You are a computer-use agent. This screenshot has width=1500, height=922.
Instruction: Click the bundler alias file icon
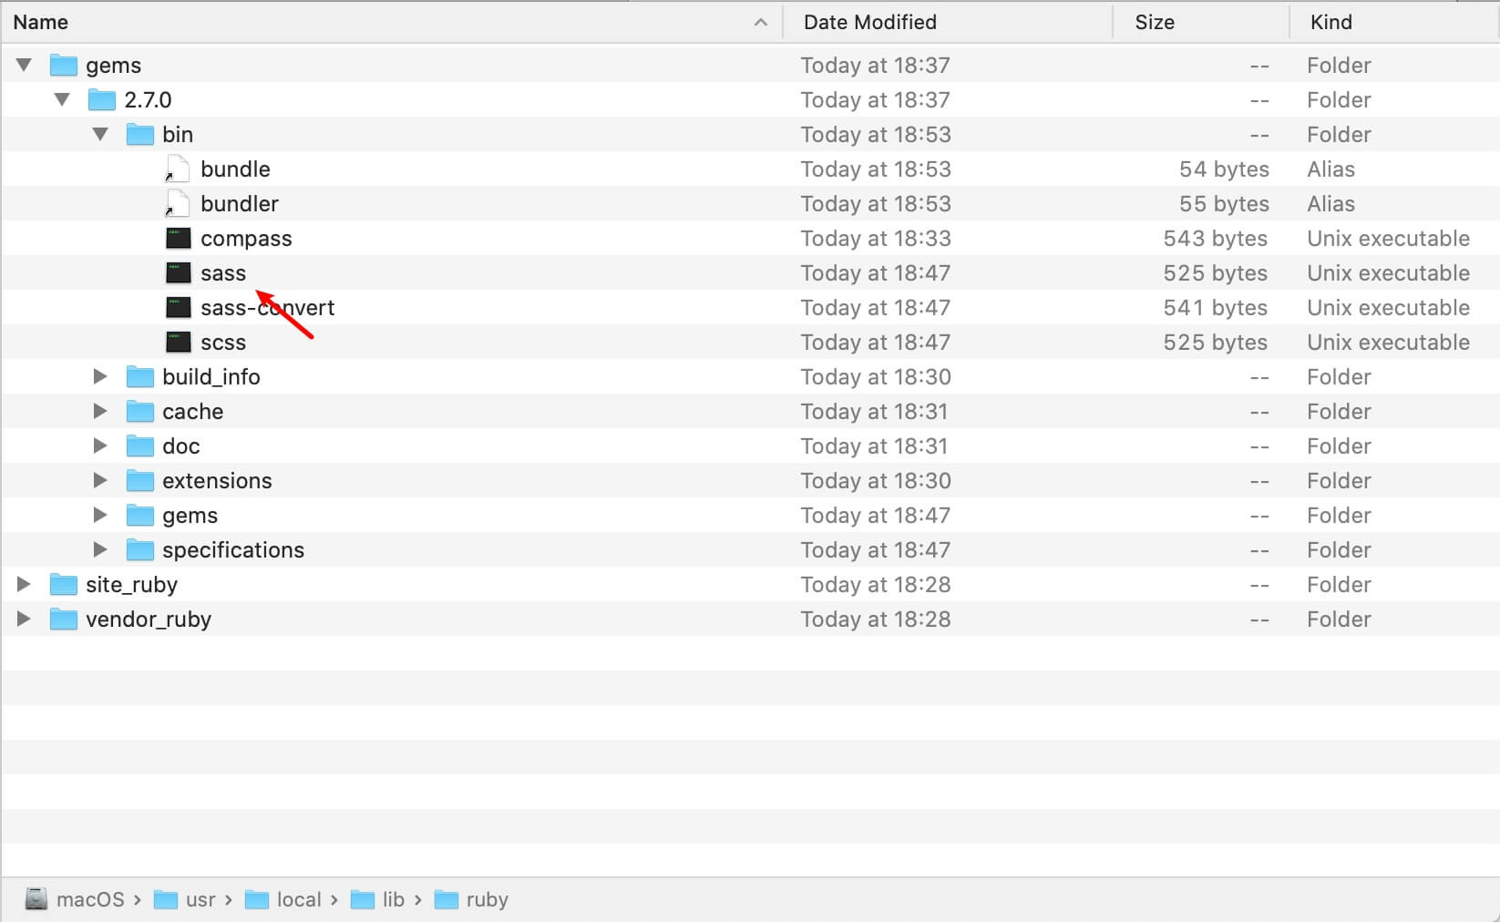[178, 204]
